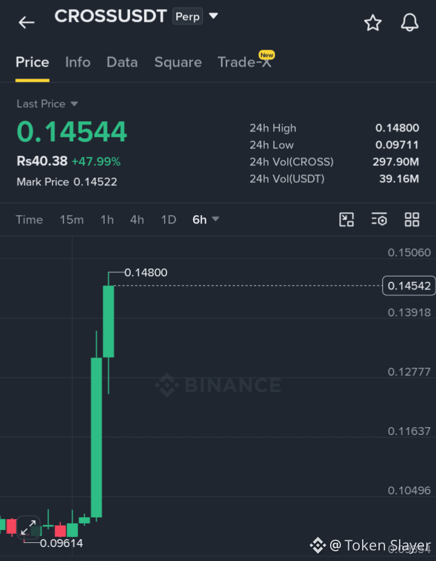Click the +47.99% change percentage
This screenshot has height=561, width=436.
tap(96, 162)
